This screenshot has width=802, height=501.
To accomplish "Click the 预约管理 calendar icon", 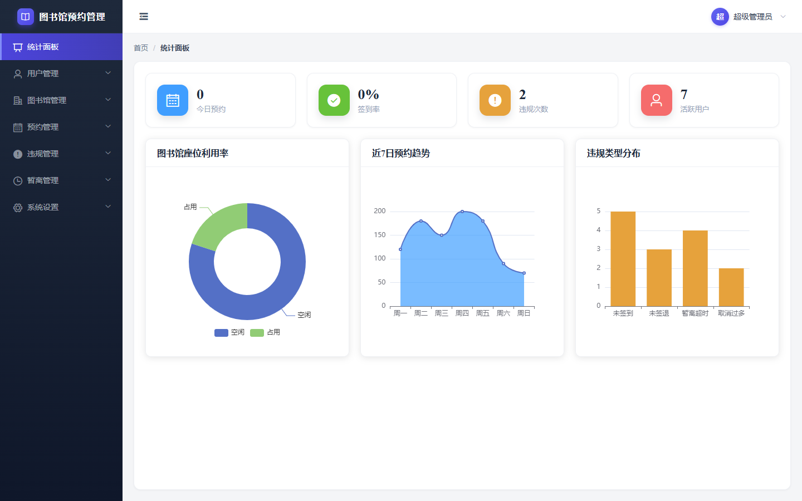I will [x=18, y=127].
